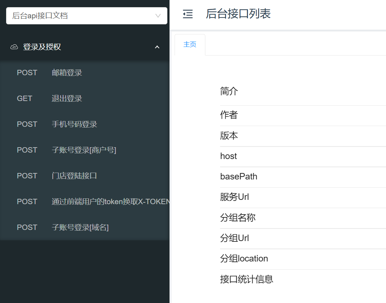Collapse the 登录及授权 group chevron

tap(157, 47)
